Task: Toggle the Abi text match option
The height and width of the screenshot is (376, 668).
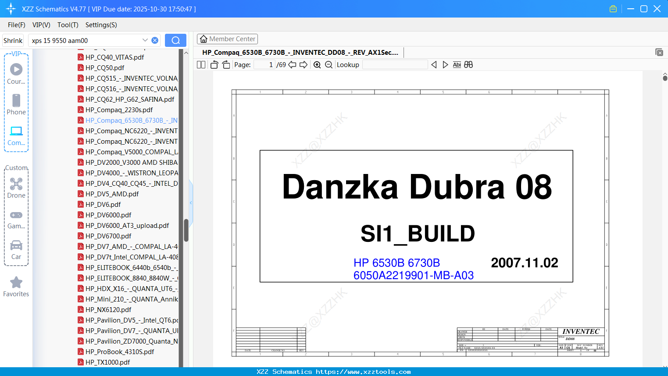Action: 457,65
